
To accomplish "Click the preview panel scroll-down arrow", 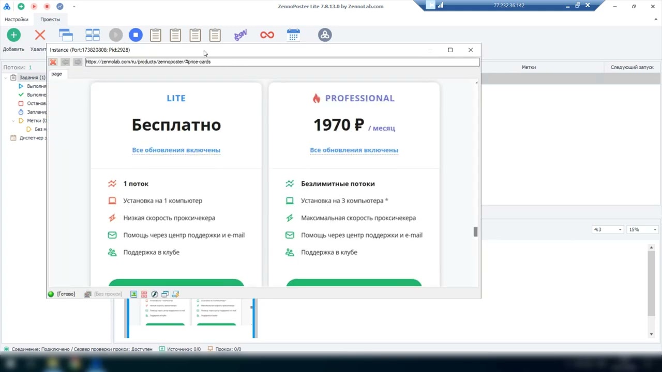I will 652,334.
